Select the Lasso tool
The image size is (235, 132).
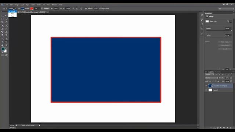click(x=2, y=19)
